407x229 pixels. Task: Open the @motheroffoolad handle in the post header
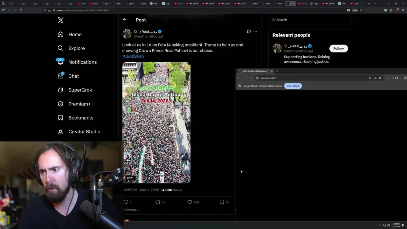click(148, 36)
